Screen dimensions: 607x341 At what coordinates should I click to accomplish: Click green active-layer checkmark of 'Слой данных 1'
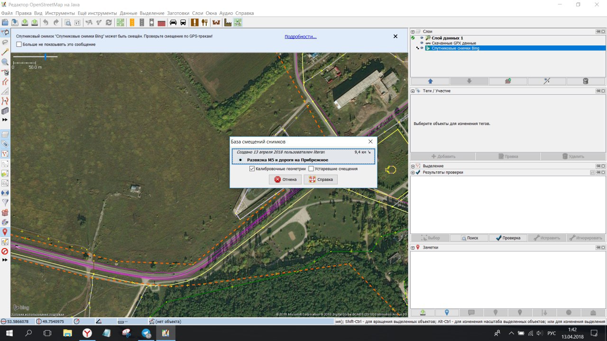pyautogui.click(x=413, y=38)
